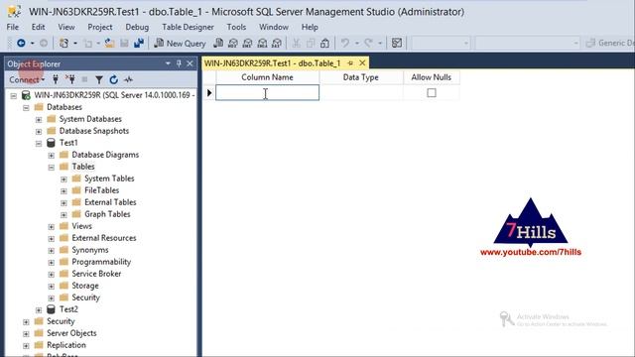
Task: Open the View menu
Action: coord(66,27)
